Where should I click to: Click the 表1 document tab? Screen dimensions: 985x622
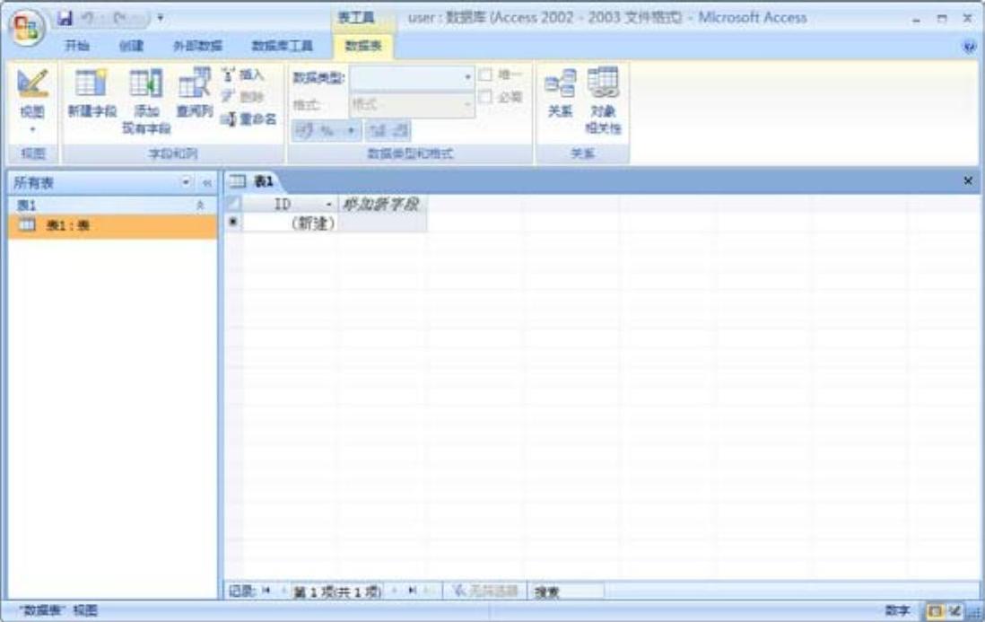253,181
